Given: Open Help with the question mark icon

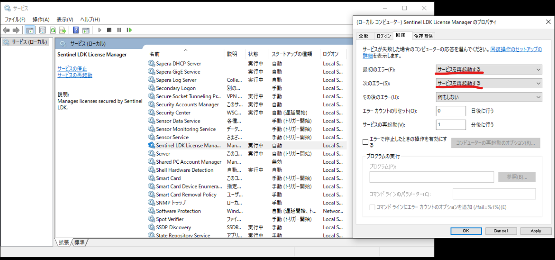Looking at the screenshot, I should click(76, 30).
